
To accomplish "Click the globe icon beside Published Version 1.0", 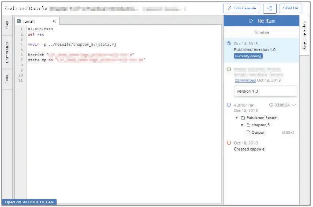I will pos(229,43).
